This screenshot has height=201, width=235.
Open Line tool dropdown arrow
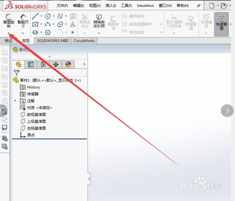tap(41, 16)
